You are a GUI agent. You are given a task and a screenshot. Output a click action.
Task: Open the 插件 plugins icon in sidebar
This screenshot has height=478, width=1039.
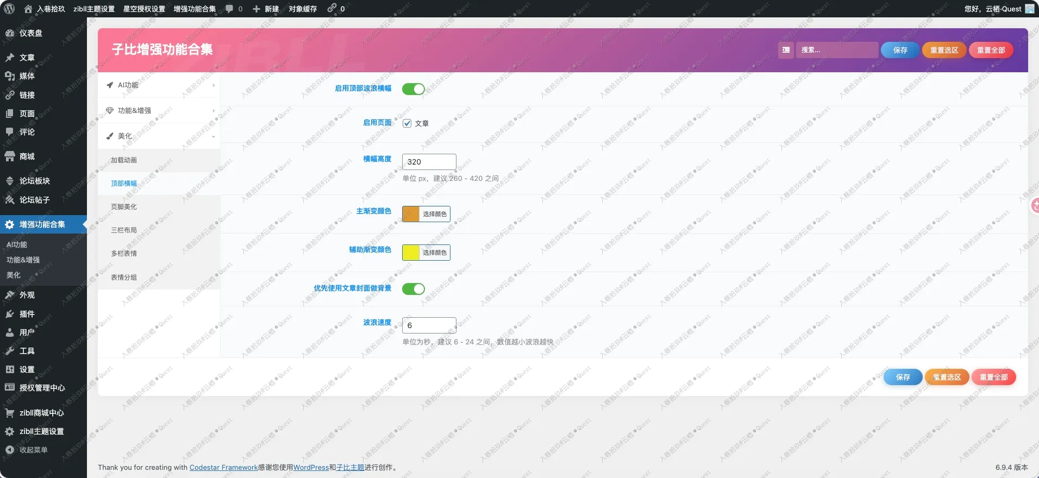point(10,314)
